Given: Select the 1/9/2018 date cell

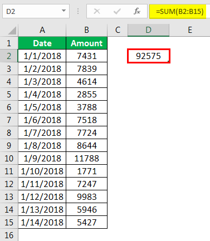Looking at the screenshot, I should tap(42, 158).
